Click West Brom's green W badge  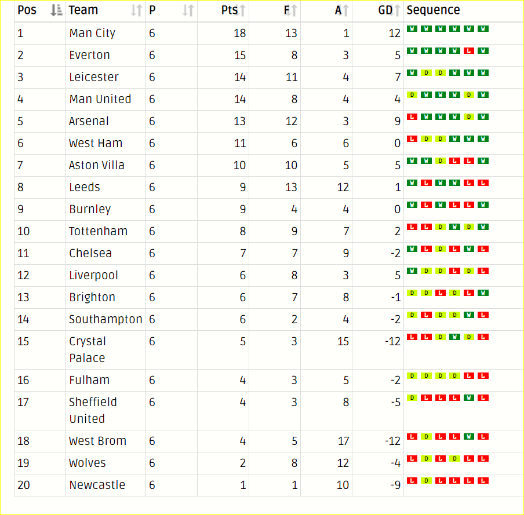(469, 437)
